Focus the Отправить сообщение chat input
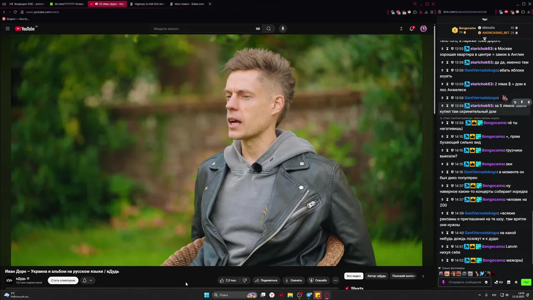This screenshot has height=300, width=533. click(465, 282)
